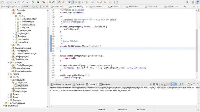Click the External Tools run icon

[44, 2]
